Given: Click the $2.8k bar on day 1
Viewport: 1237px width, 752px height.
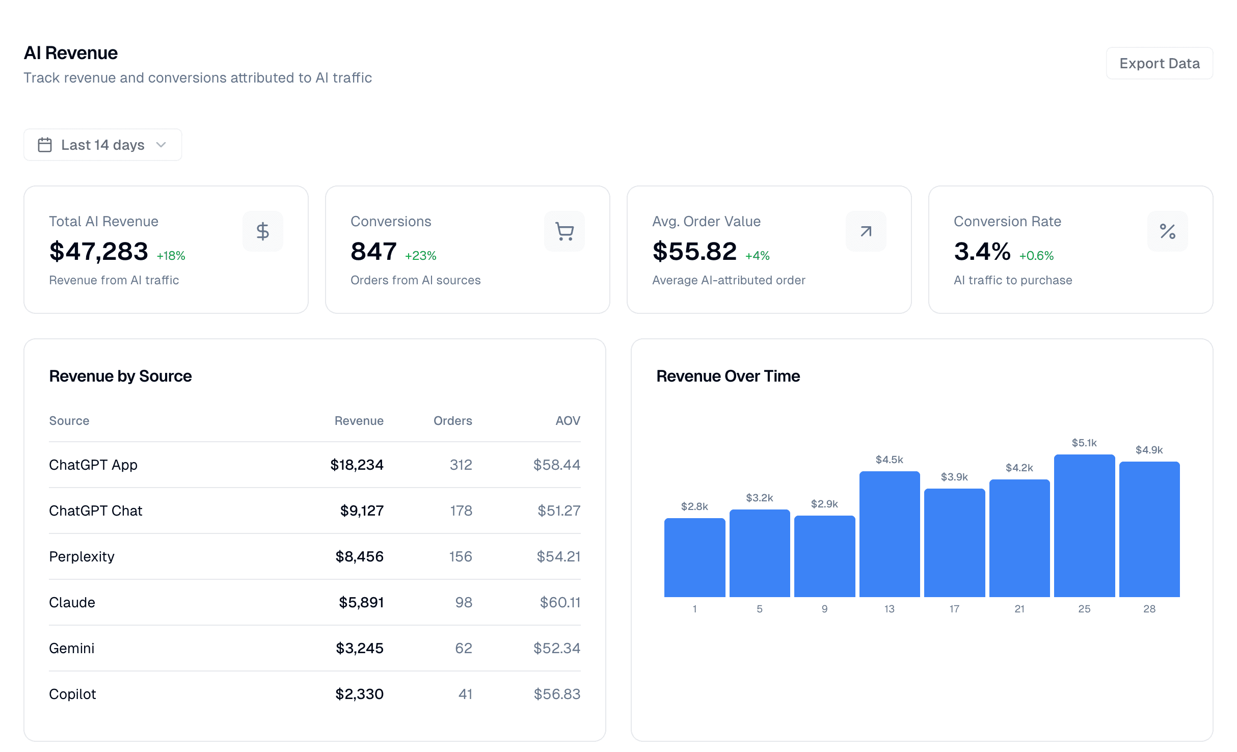Looking at the screenshot, I should pos(695,555).
